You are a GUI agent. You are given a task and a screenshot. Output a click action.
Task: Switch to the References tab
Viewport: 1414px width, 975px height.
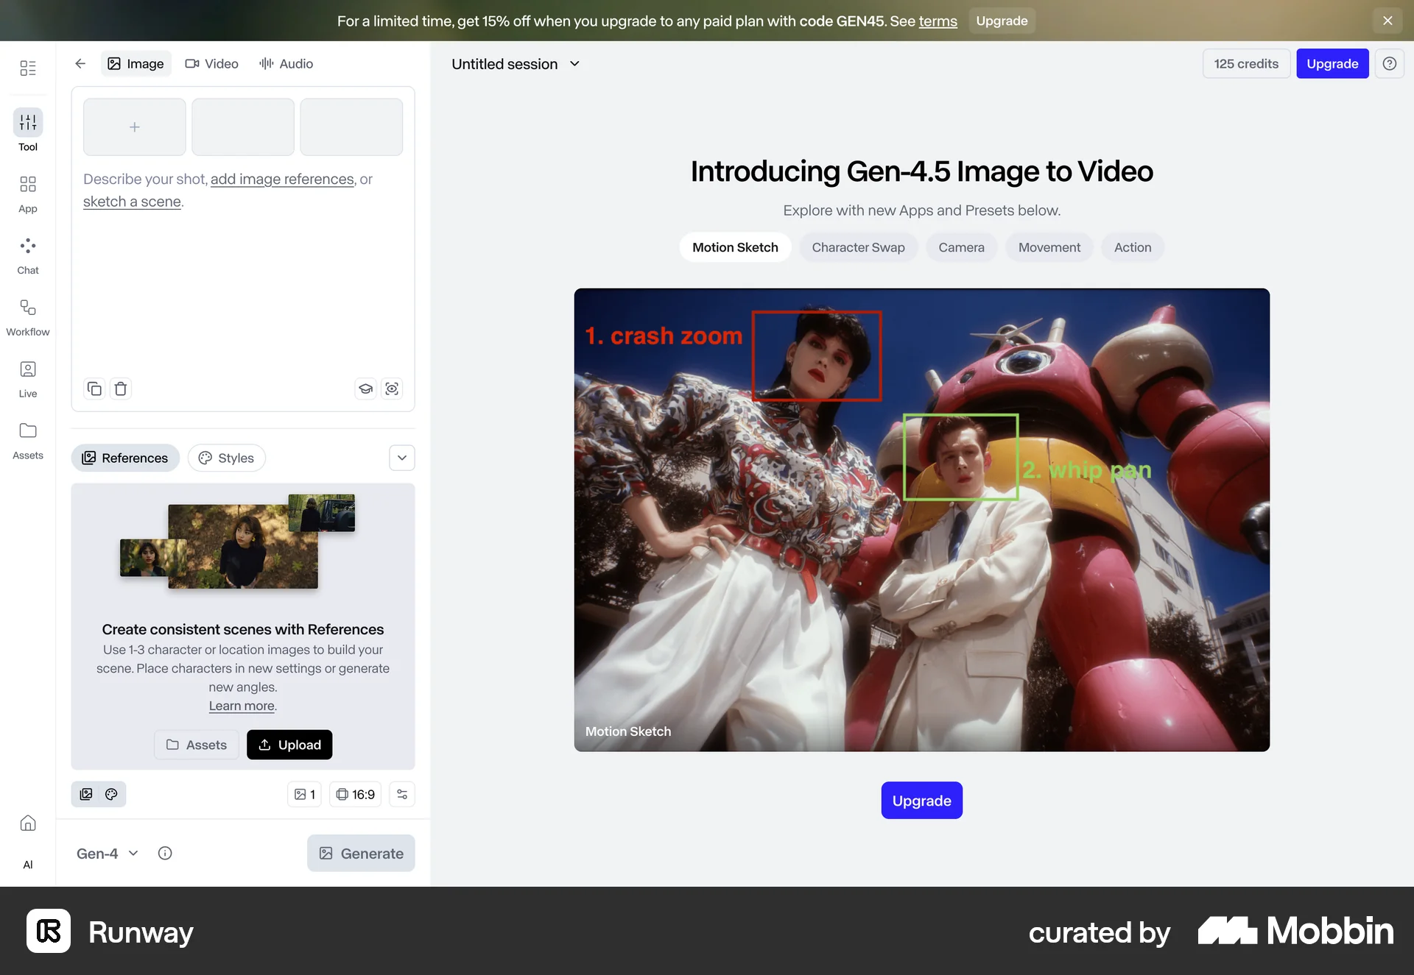click(x=124, y=457)
